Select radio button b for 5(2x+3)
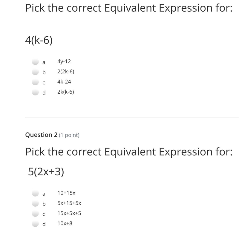Screen dimensions: 239x235 point(35,203)
